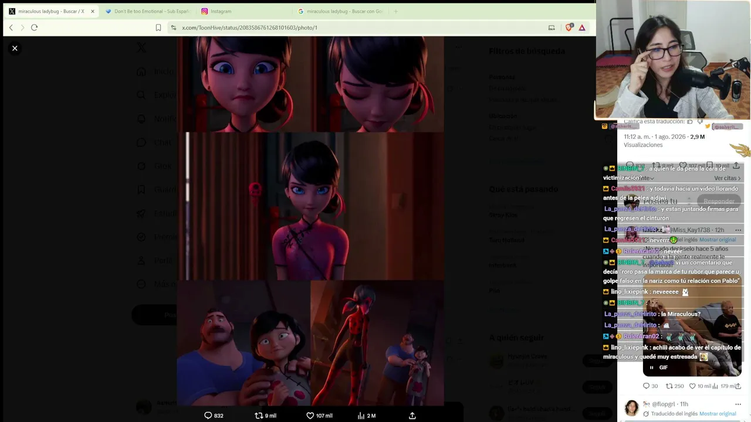Screen dimensions: 751x422
Task: Click 'Mostrar original' on Miss_Kay1738 reply
Action: [x=718, y=240]
